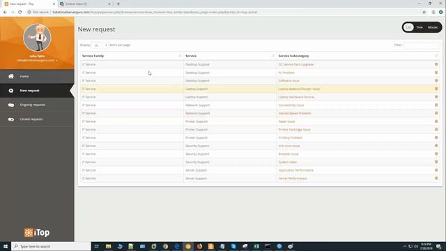This screenshot has width=446, height=251.
Task: Click action icon for OS Service Pack Upgrade row
Action: pyautogui.click(x=436, y=64)
